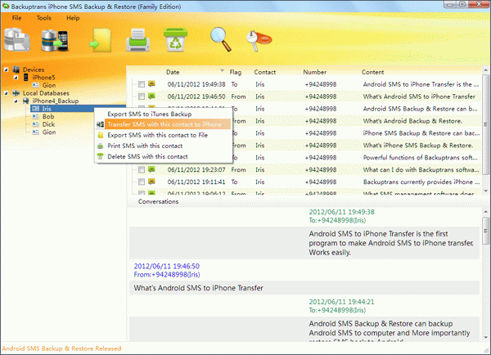Click the green printer toolbar icon

coord(137,40)
